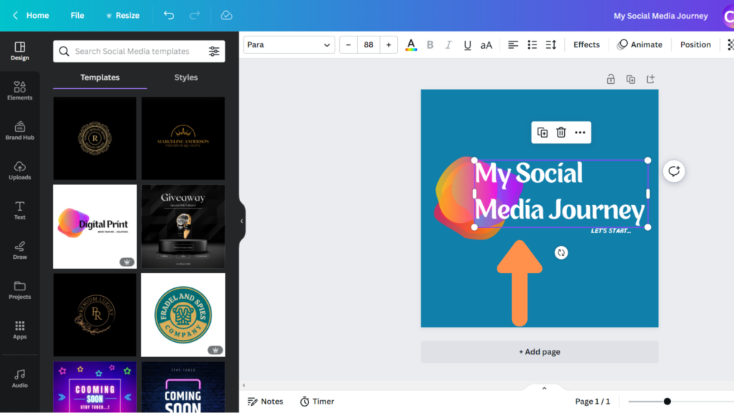
Task: Open the Resize menu
Action: point(123,16)
